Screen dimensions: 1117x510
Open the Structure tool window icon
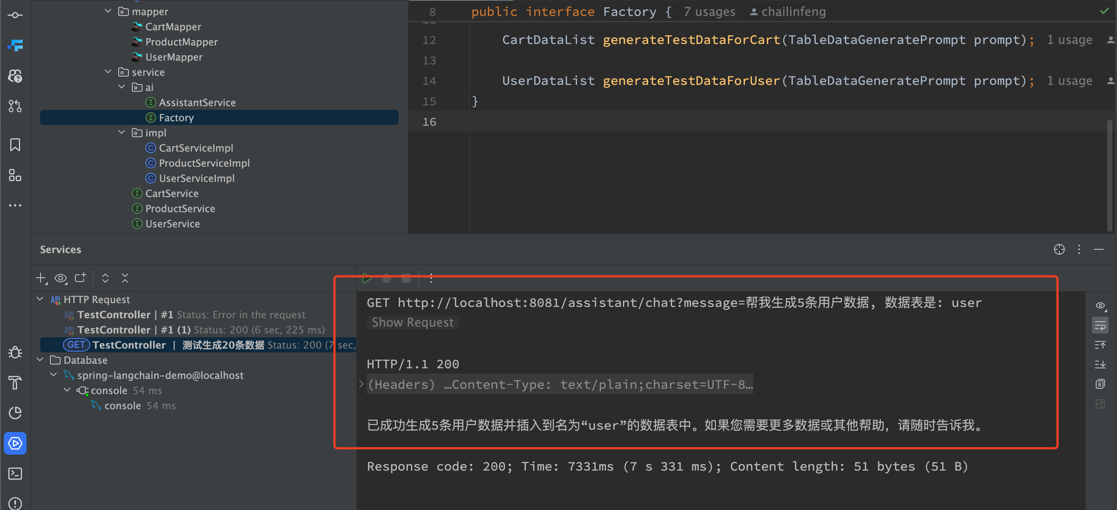tap(15, 175)
